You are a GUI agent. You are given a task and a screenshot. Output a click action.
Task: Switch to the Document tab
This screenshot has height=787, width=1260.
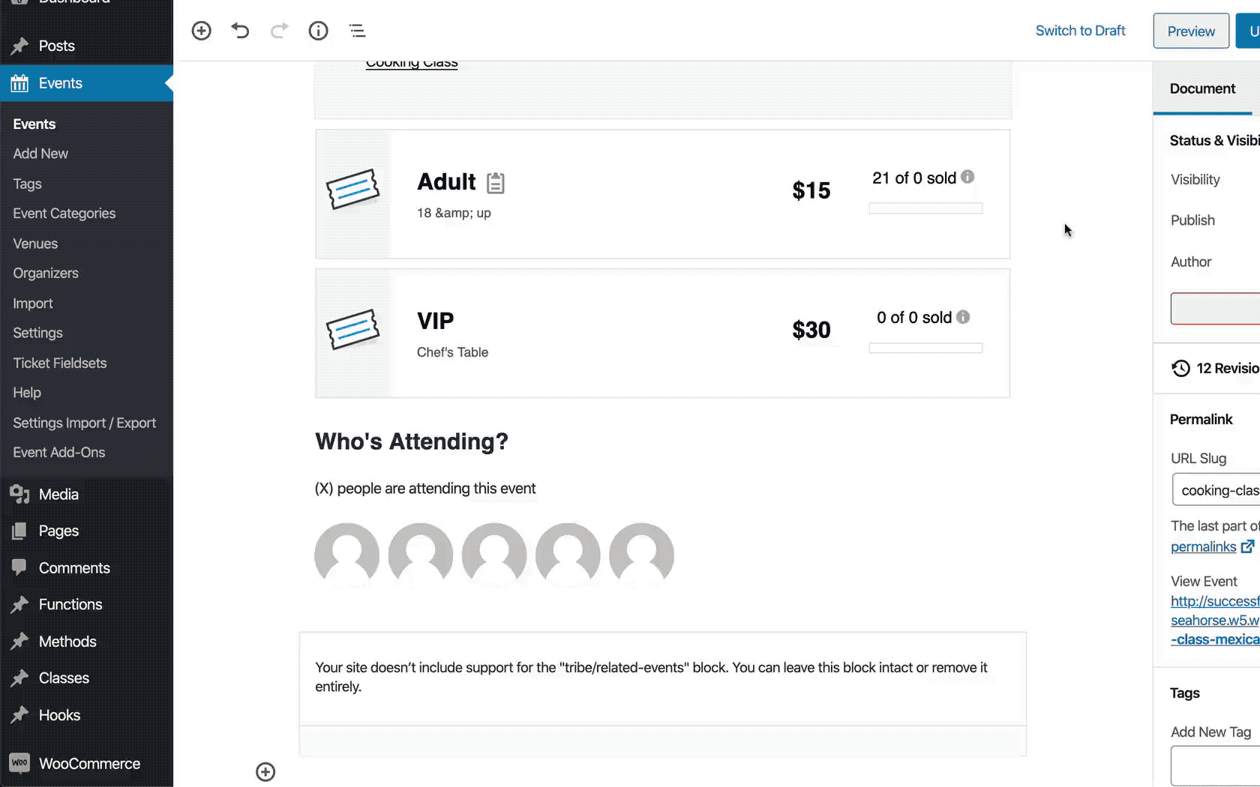1202,88
